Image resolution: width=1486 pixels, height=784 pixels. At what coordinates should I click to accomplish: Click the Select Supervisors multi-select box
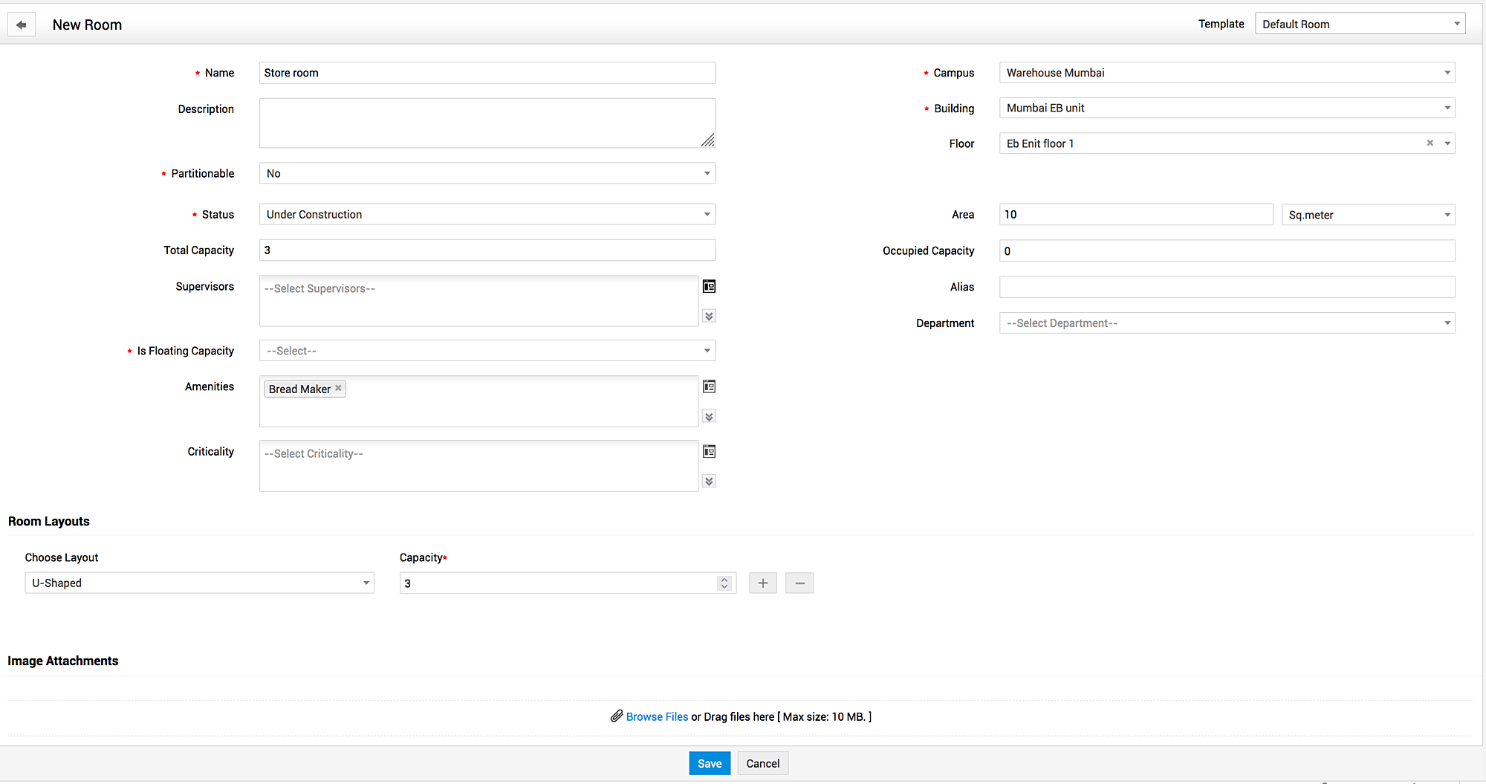click(x=478, y=301)
